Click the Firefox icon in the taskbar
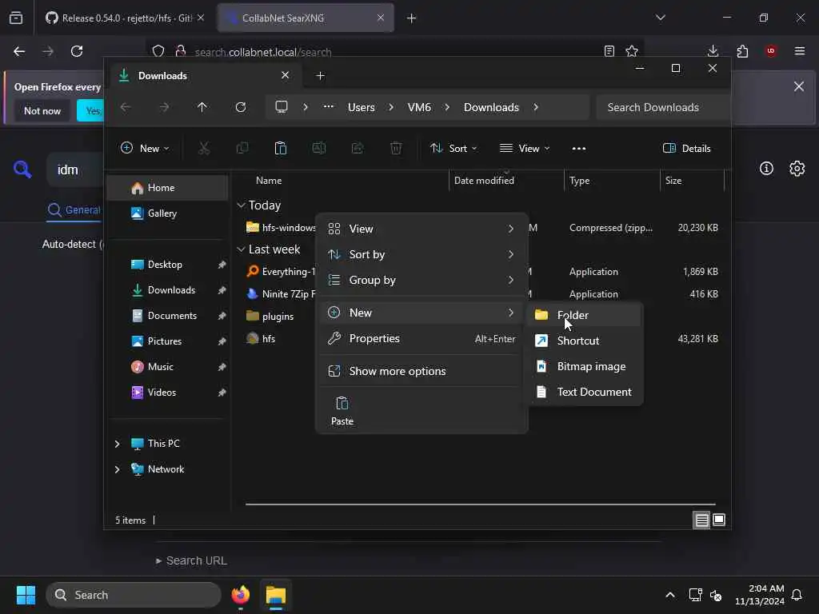This screenshot has width=819, height=614. click(241, 595)
